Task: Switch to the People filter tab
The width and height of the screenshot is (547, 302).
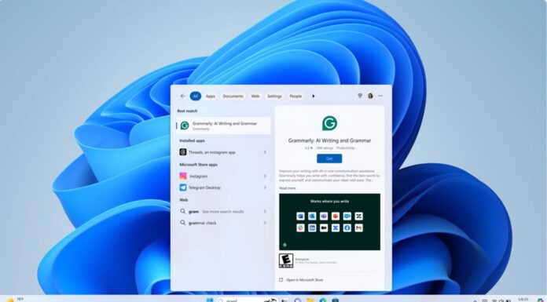Action: click(x=296, y=96)
